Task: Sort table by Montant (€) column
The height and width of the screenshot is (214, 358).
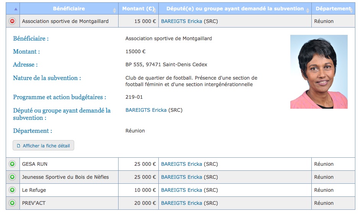Action: pos(138,9)
